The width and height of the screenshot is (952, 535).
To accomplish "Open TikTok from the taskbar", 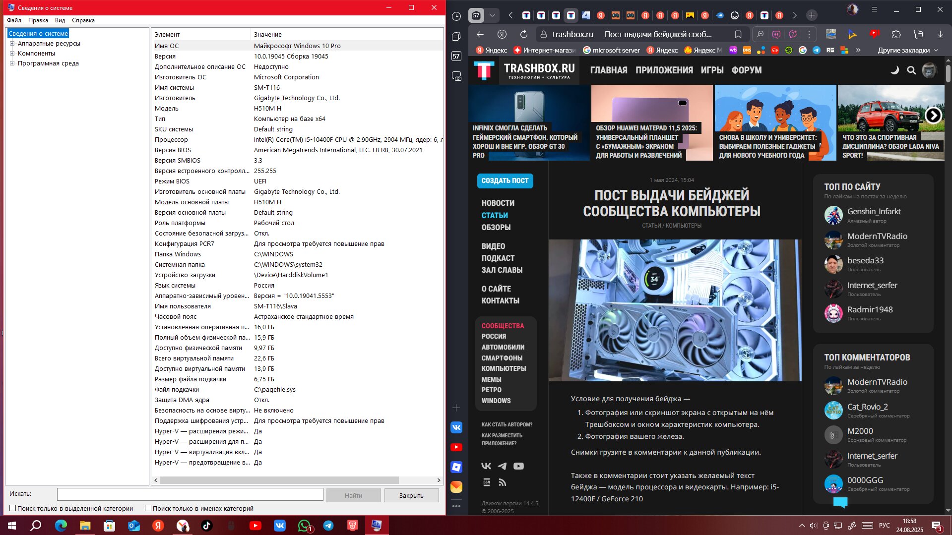I will click(207, 526).
